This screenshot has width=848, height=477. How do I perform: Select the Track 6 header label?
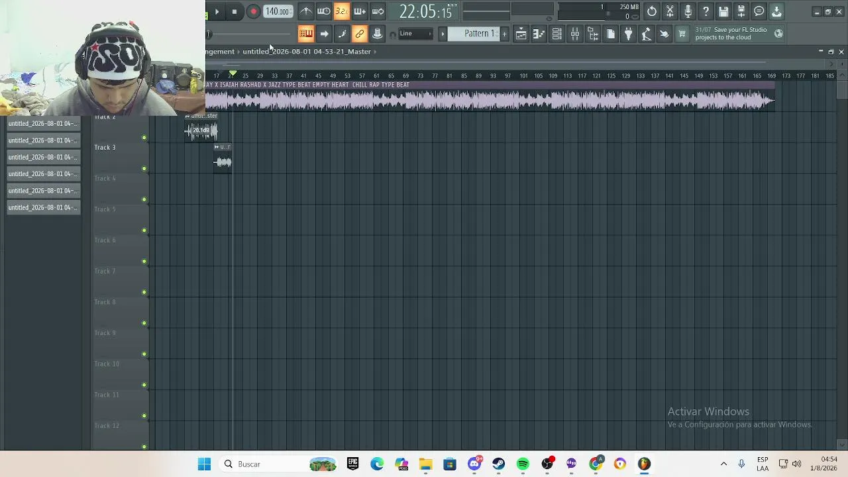coord(105,240)
